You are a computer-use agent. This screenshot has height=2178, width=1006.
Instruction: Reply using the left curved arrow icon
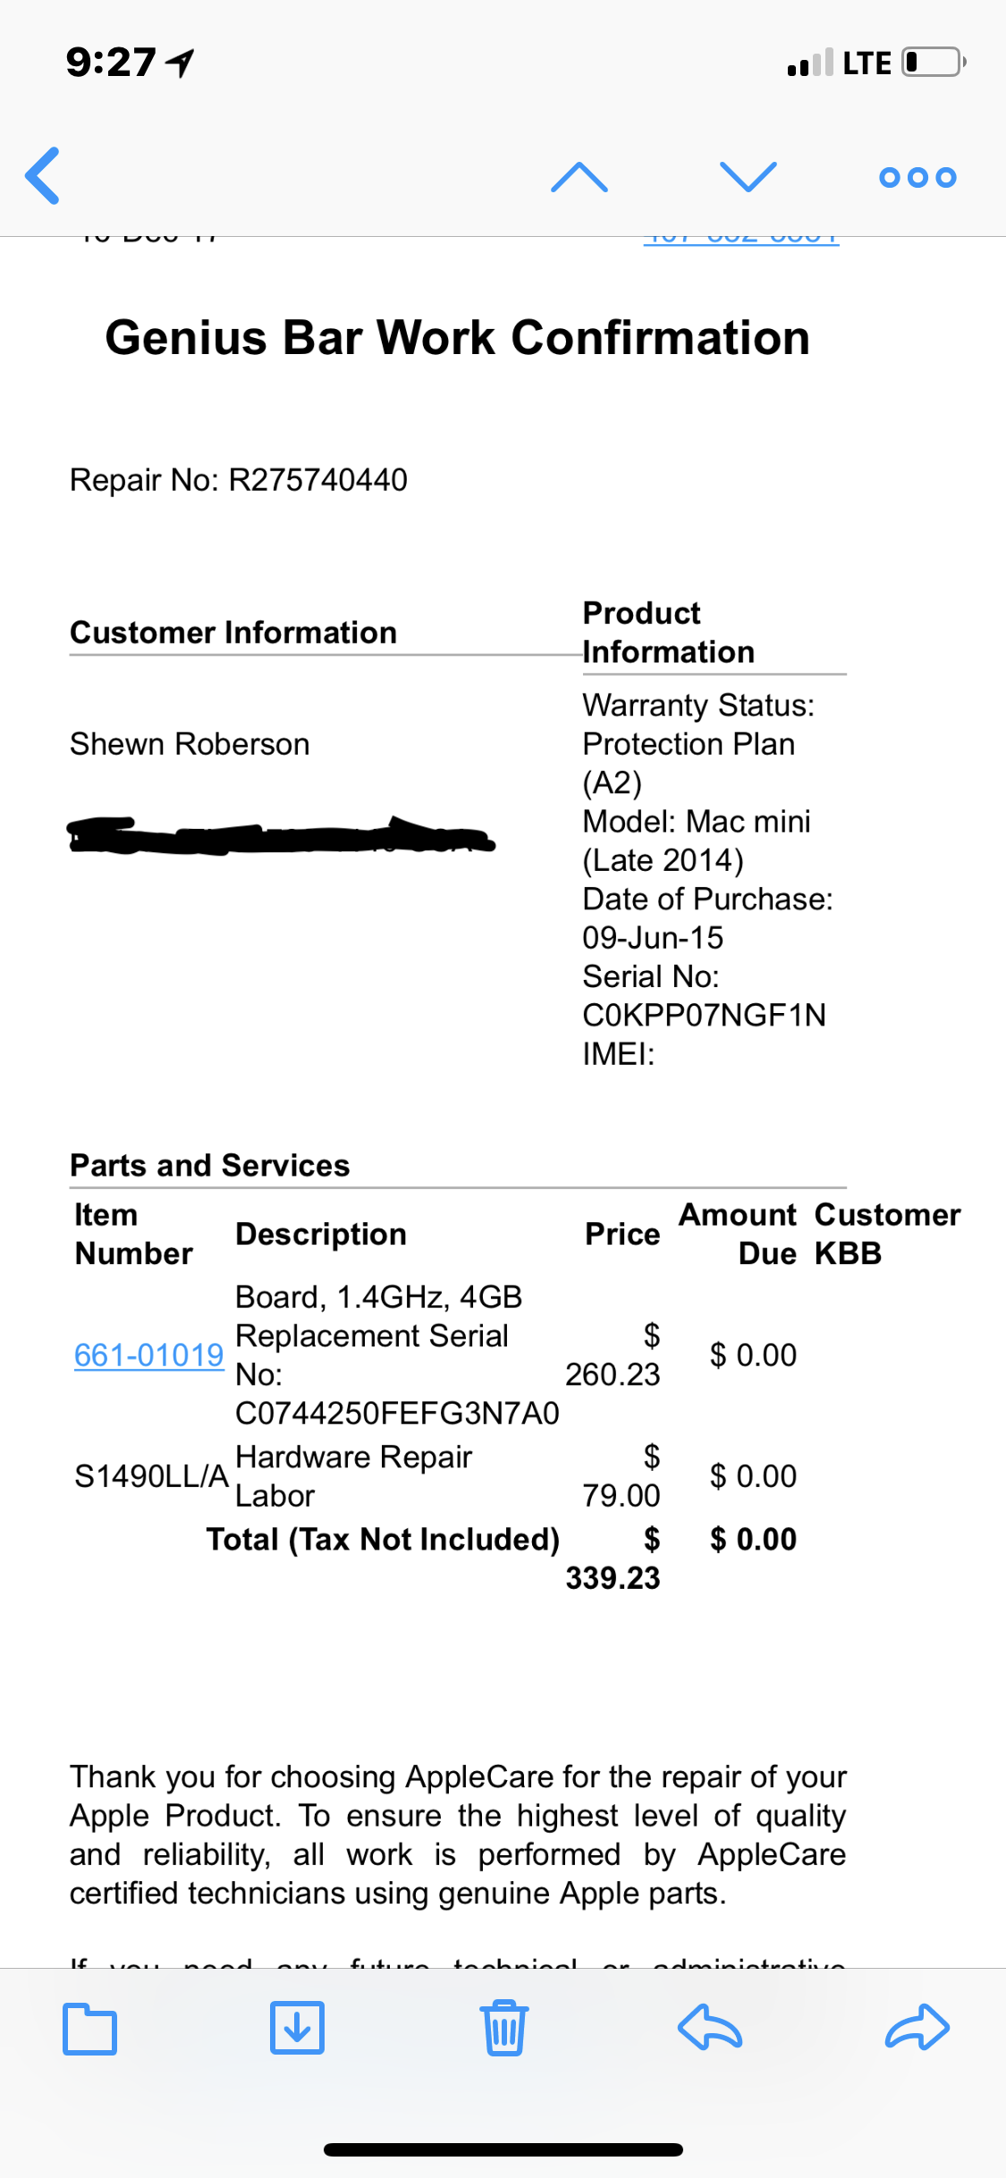(x=710, y=2028)
